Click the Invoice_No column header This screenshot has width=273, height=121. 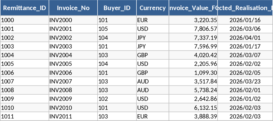click(x=73, y=8)
